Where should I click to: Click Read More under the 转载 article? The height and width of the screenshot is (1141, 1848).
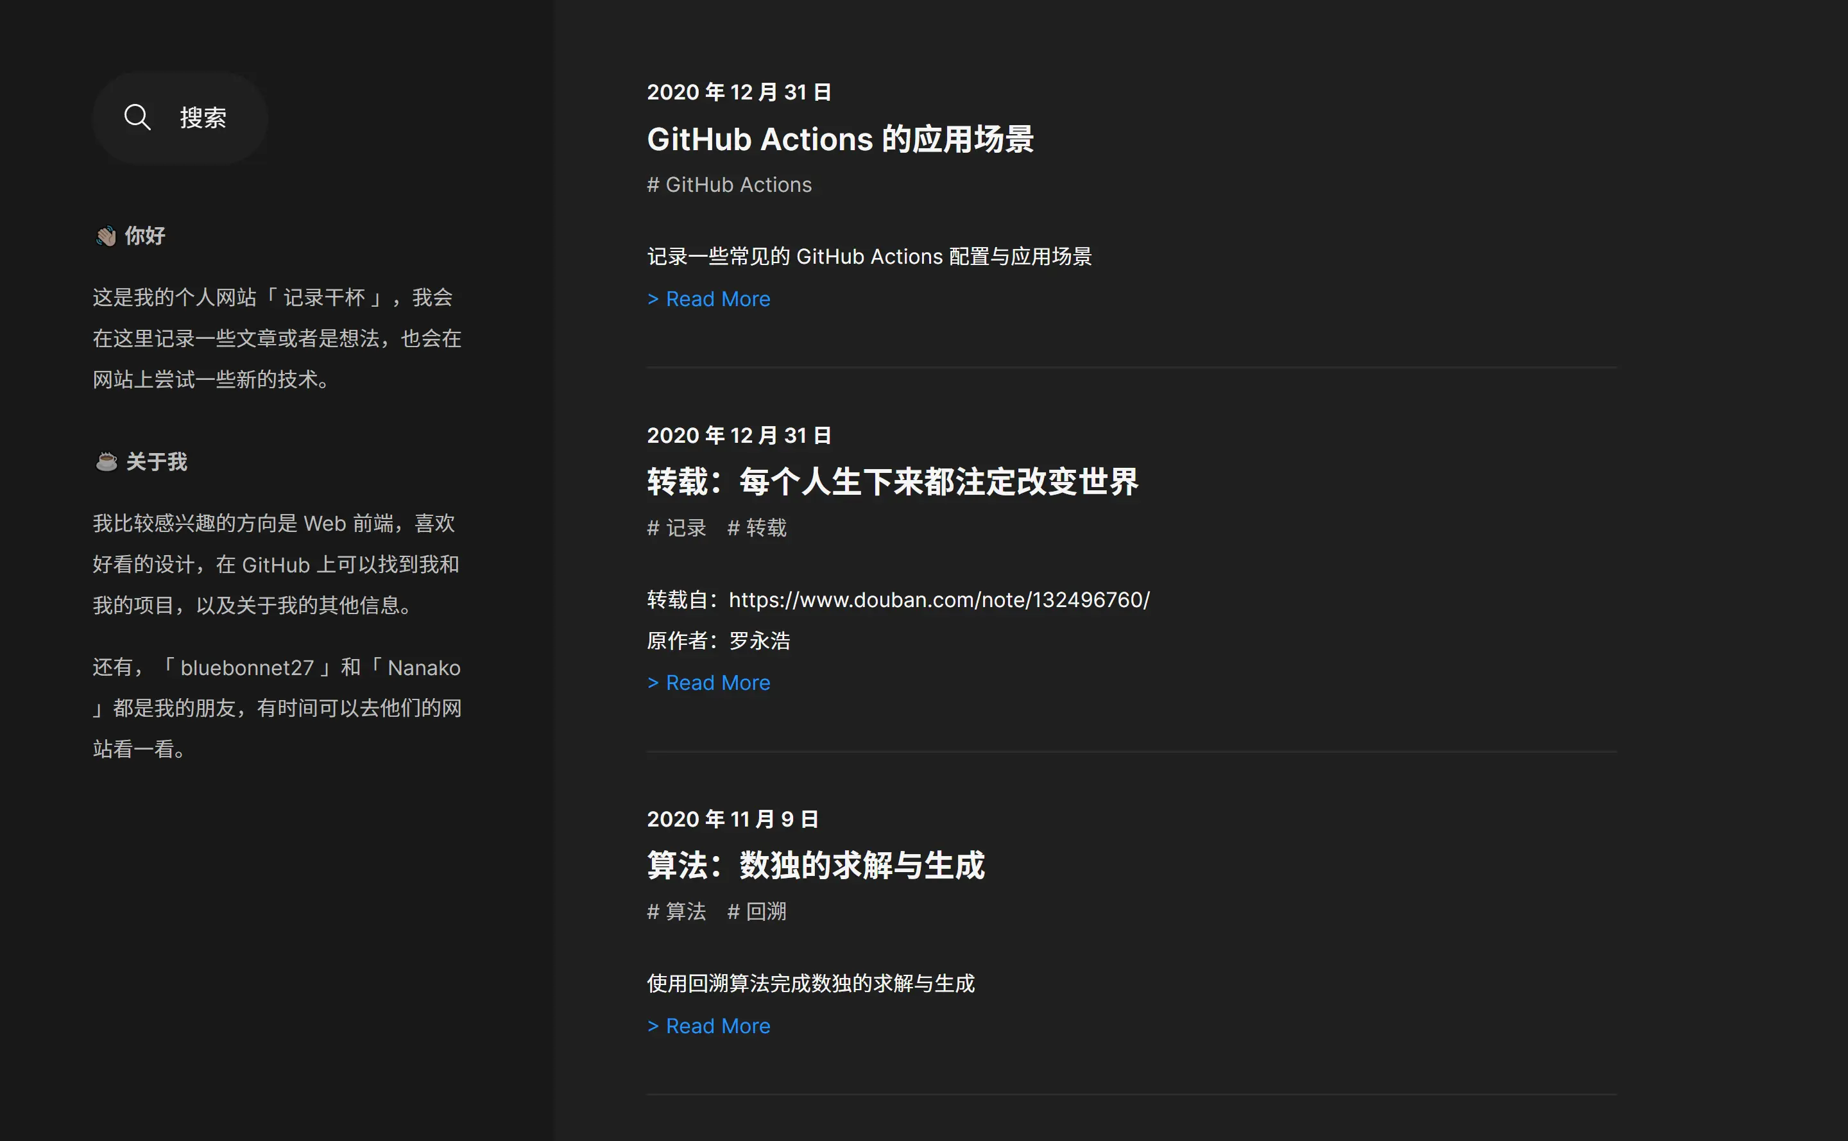click(708, 682)
